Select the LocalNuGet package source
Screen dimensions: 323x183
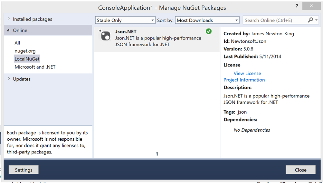click(27, 59)
